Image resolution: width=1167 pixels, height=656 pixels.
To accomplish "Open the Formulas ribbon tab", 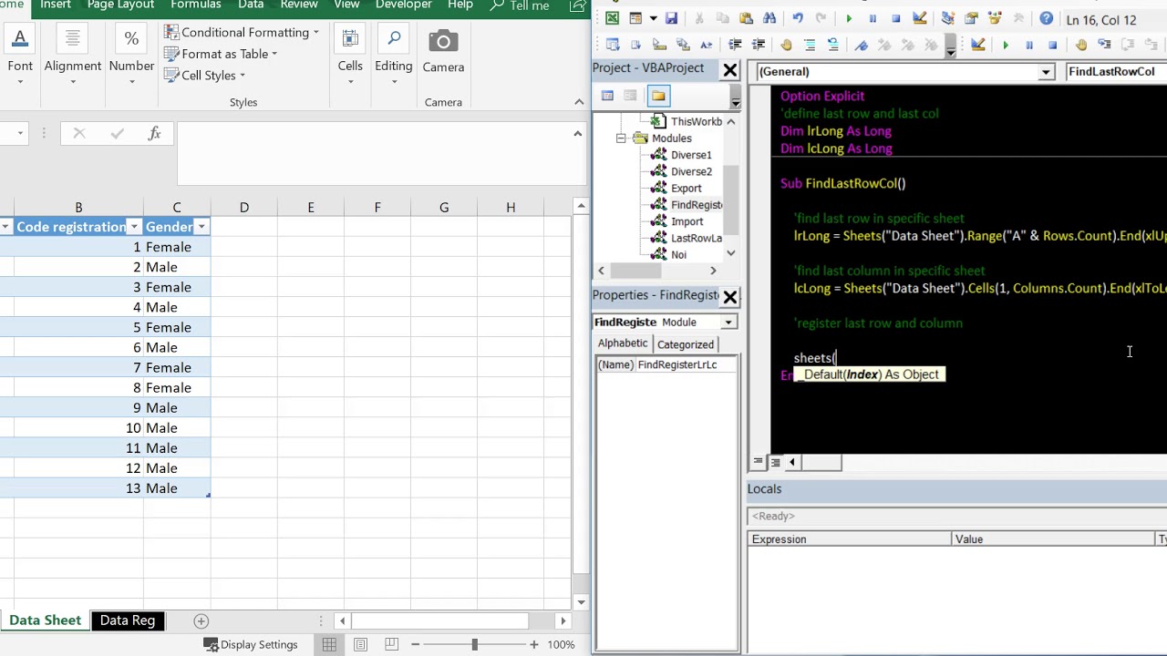I will click(196, 5).
